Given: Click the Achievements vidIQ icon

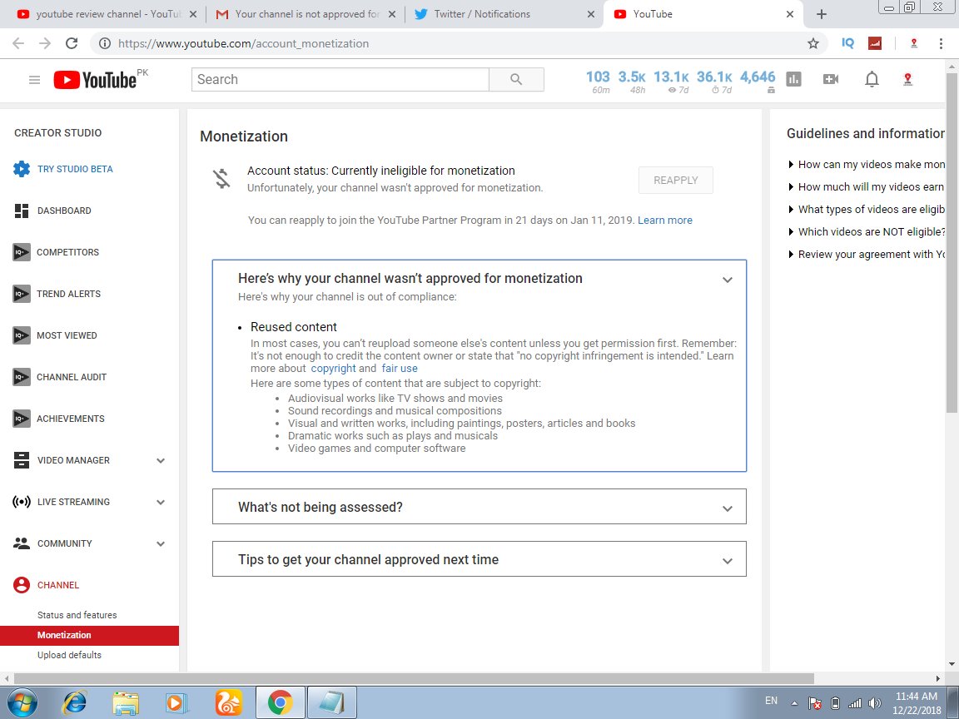Looking at the screenshot, I should (22, 419).
